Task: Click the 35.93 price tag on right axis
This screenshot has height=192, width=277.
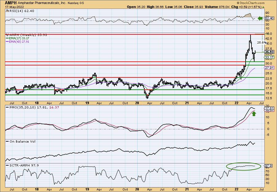Action: (269, 52)
